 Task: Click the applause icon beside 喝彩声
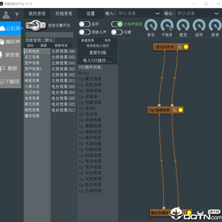coord(2,42)
